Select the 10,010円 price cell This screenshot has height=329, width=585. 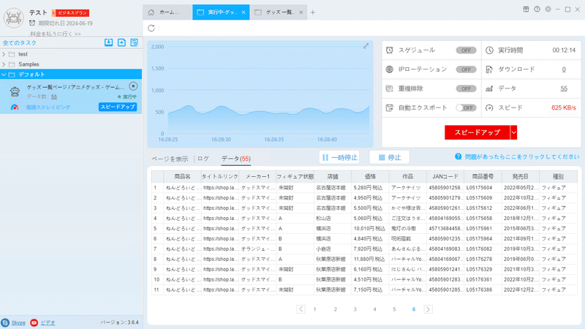(370, 228)
